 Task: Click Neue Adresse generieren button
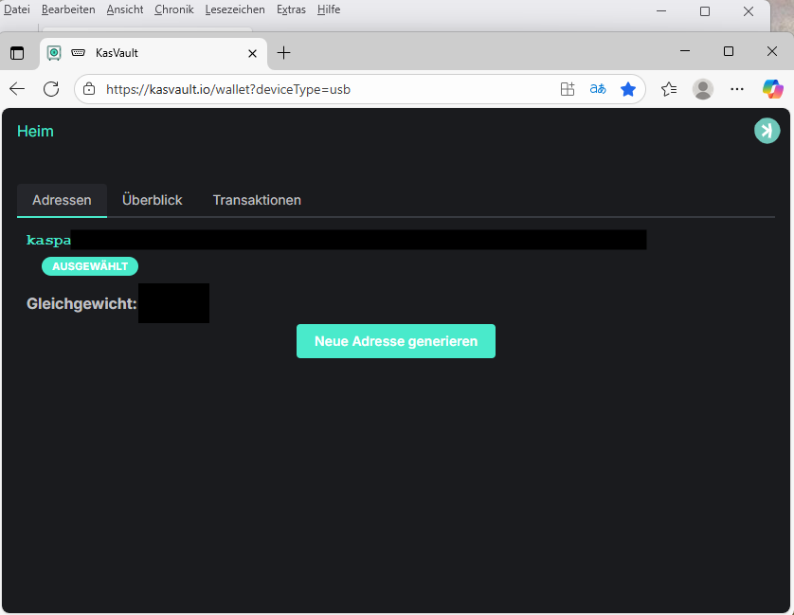pyautogui.click(x=396, y=341)
